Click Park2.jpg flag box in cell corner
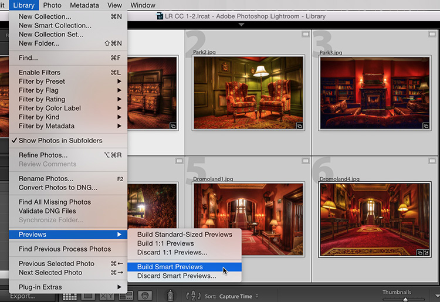 305,34
